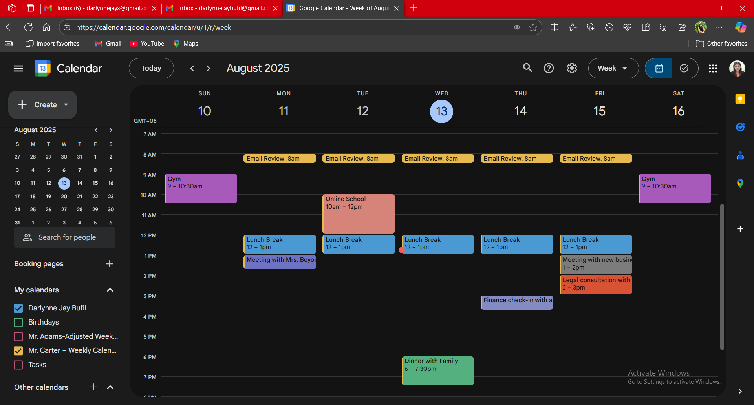Go to next week arrow

coord(209,68)
